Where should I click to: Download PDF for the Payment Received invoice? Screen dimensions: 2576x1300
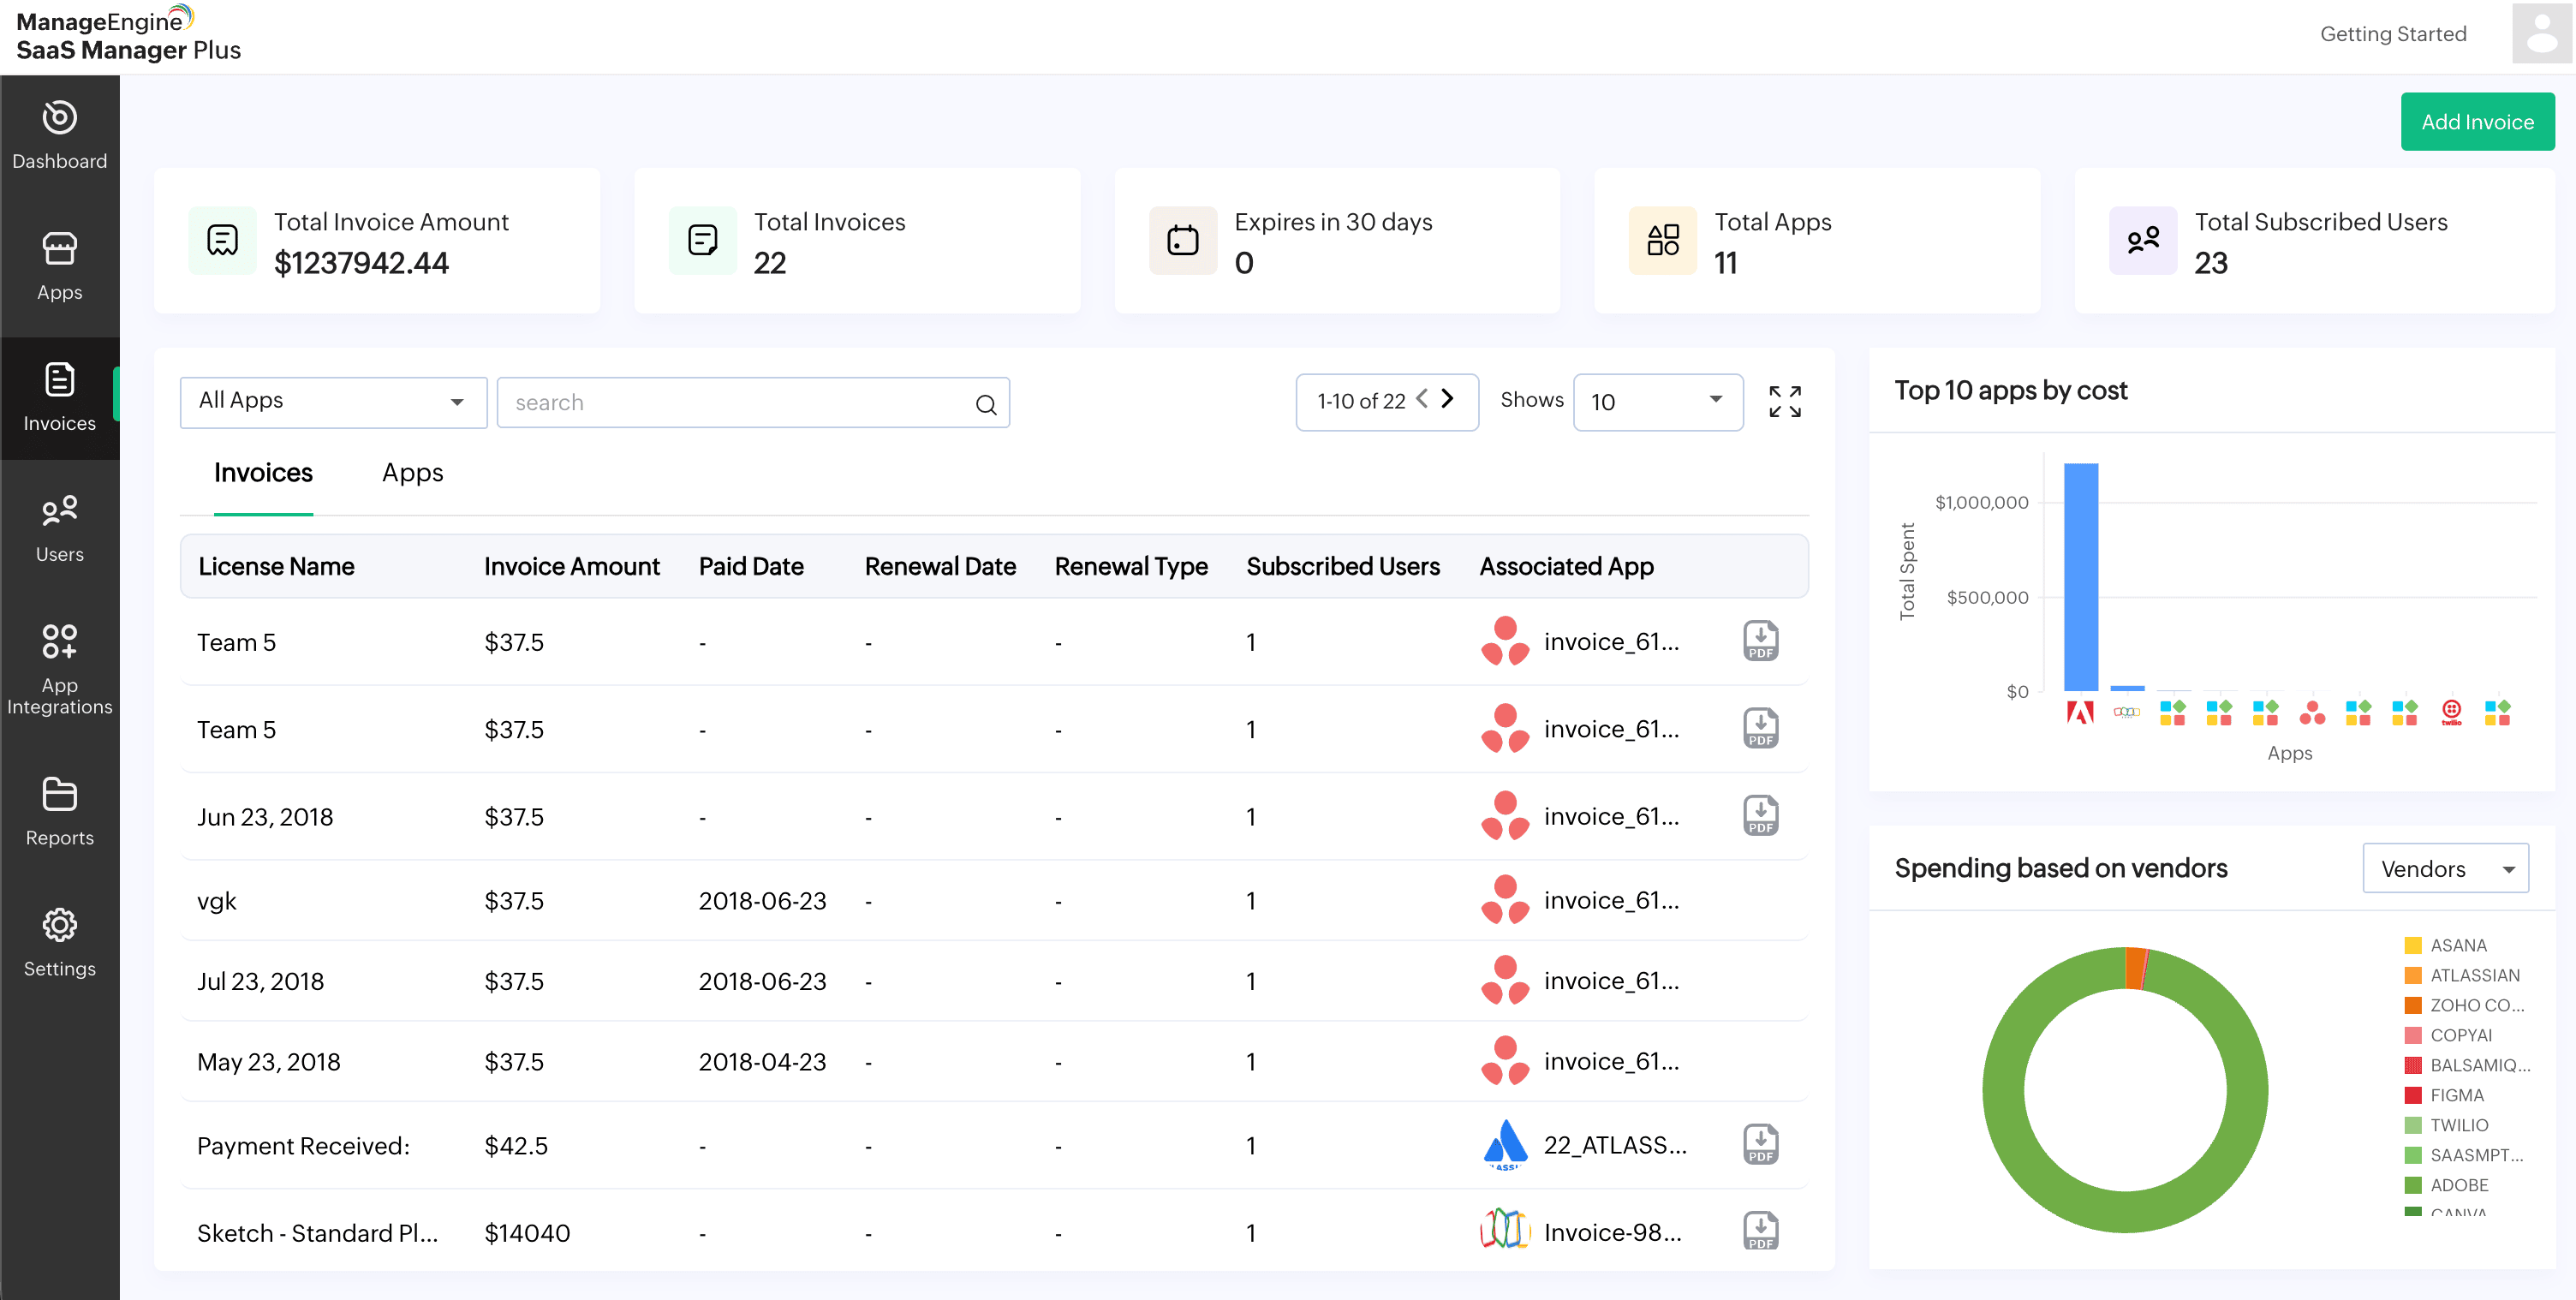tap(1760, 1145)
